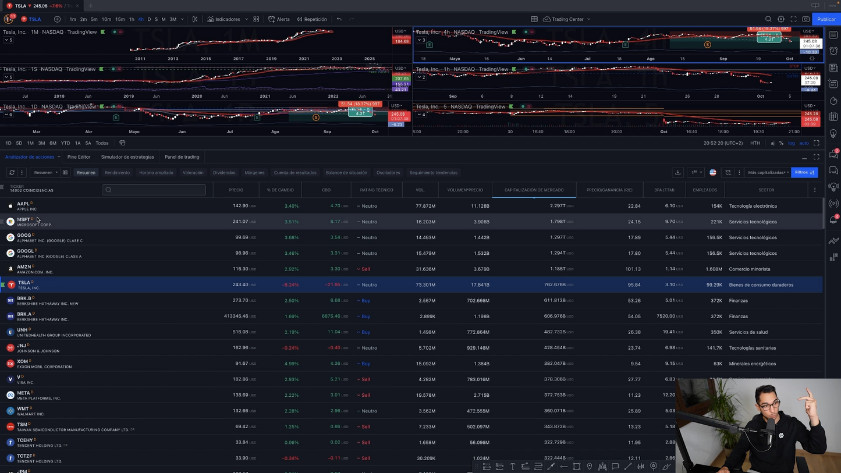Toggle log scale on chart
The height and width of the screenshot is (473, 841).
[x=792, y=143]
